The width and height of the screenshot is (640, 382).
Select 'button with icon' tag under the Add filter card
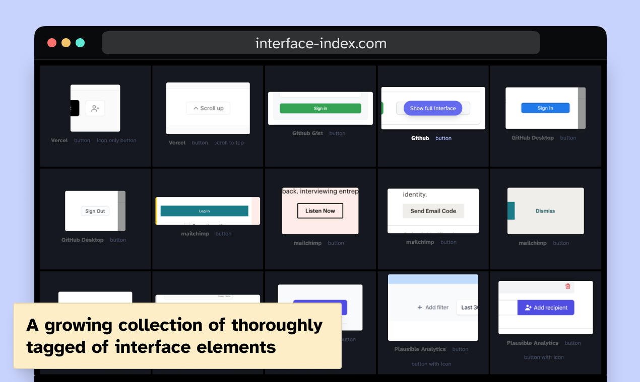(431, 364)
